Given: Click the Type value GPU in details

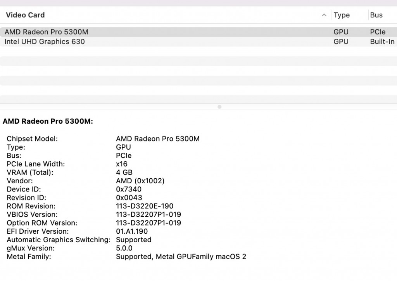Looking at the screenshot, I should click(123, 147).
